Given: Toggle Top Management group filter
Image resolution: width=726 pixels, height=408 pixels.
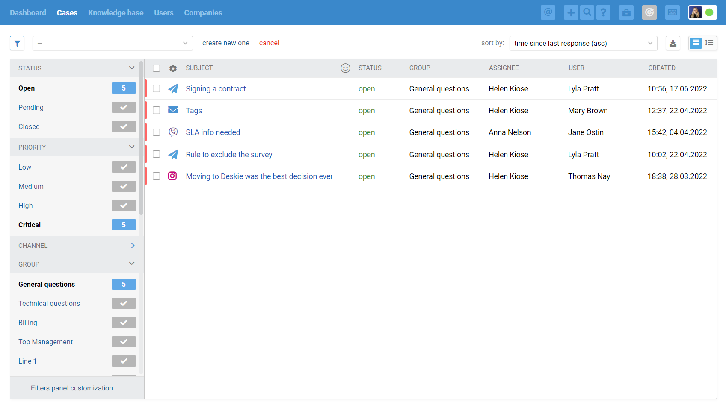Looking at the screenshot, I should [x=124, y=342].
